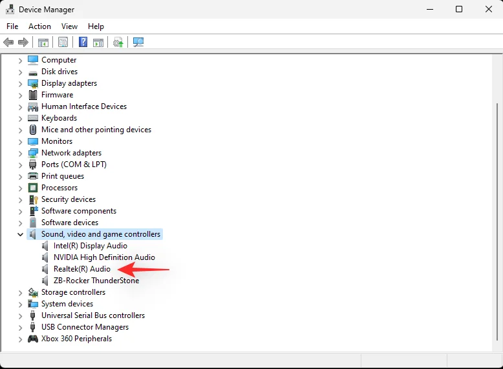Image resolution: width=503 pixels, height=369 pixels.
Task: Select the Keyboards label
Action: [59, 118]
